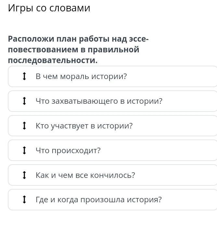Image resolution: width=217 pixels, height=226 pixels.
Task: Select the "Кто участвует в истории?" text
Action: (x=84, y=126)
